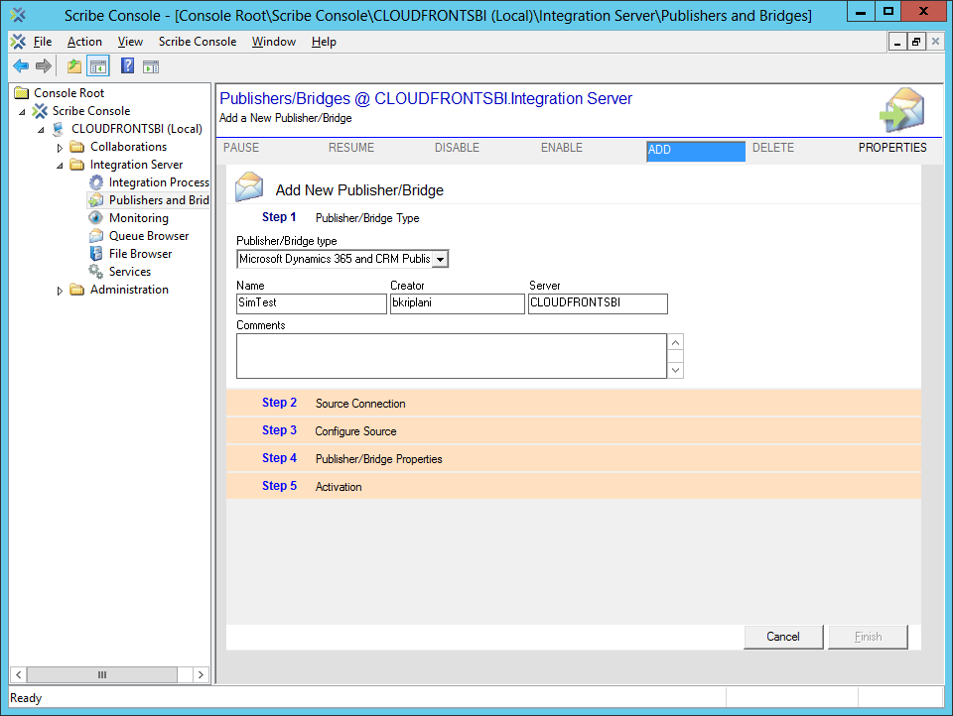Open the Action menu
This screenshot has height=716, width=953.
click(x=84, y=42)
